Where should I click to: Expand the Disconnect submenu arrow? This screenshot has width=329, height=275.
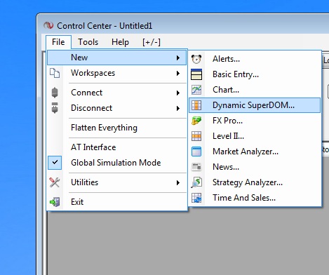coord(178,109)
